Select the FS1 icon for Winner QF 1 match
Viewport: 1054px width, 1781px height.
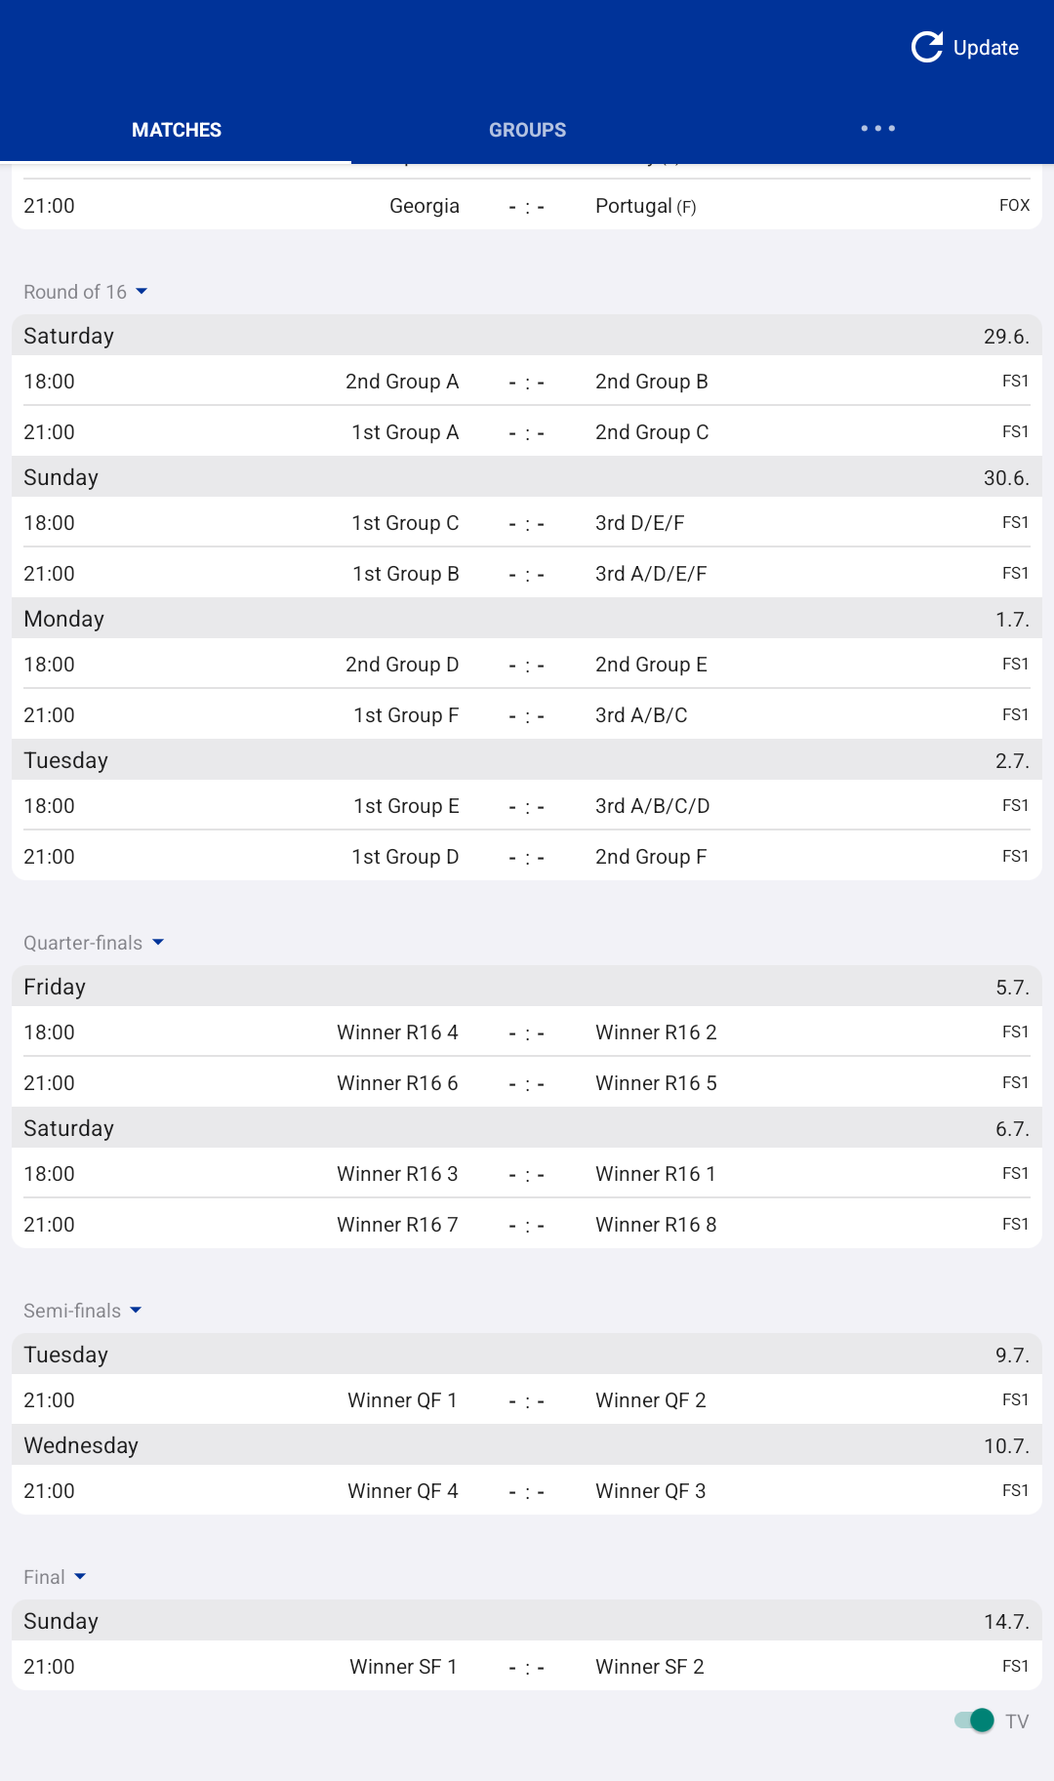point(1016,1399)
